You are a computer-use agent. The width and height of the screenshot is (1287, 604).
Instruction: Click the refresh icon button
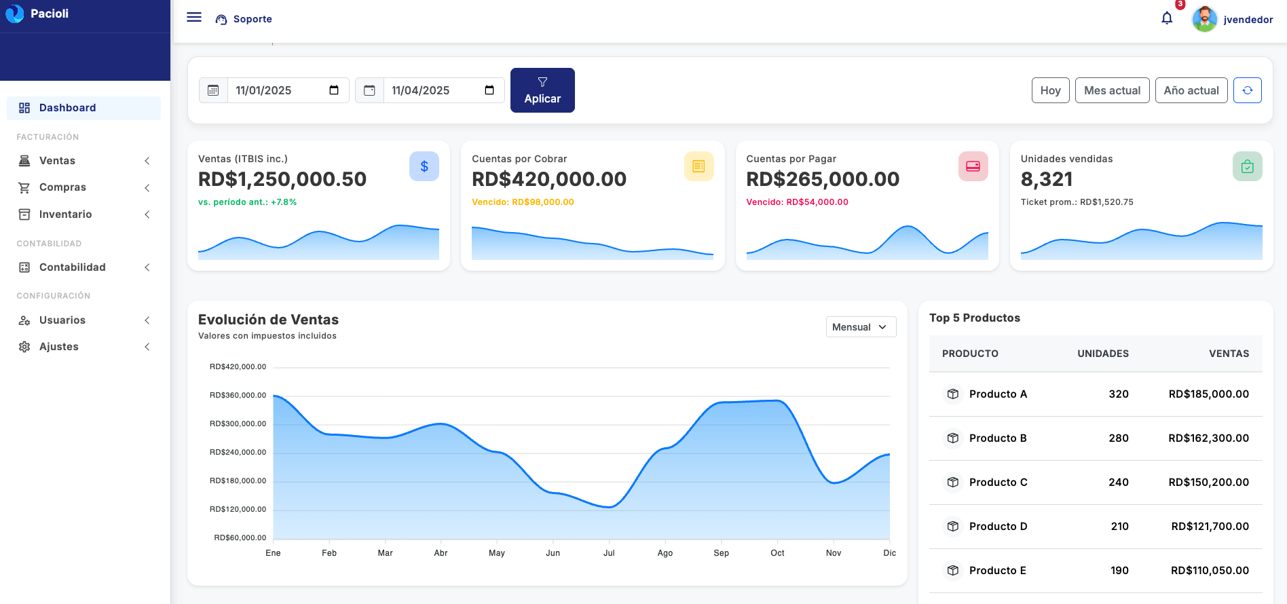(1247, 90)
